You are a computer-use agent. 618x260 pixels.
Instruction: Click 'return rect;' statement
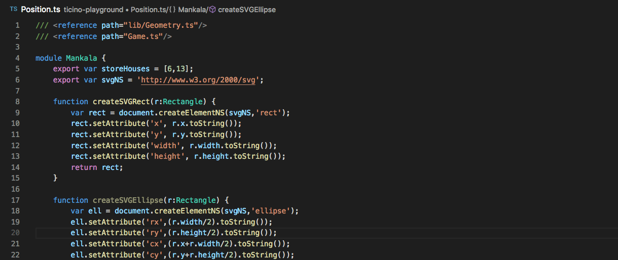(97, 167)
